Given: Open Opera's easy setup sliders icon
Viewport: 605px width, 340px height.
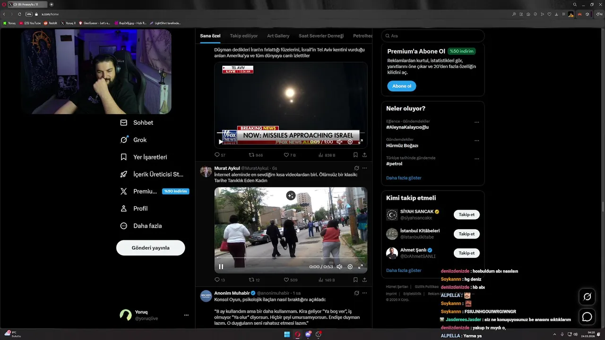Looking at the screenshot, I should pos(563,14).
